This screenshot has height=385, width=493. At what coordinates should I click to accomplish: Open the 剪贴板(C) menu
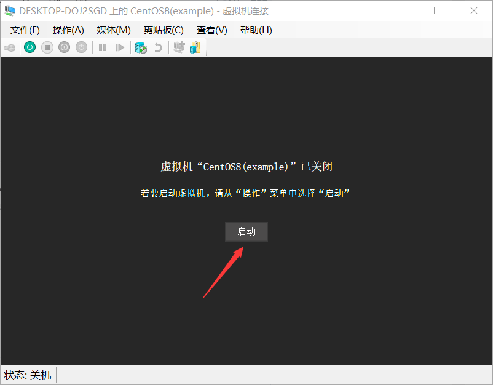click(x=164, y=30)
